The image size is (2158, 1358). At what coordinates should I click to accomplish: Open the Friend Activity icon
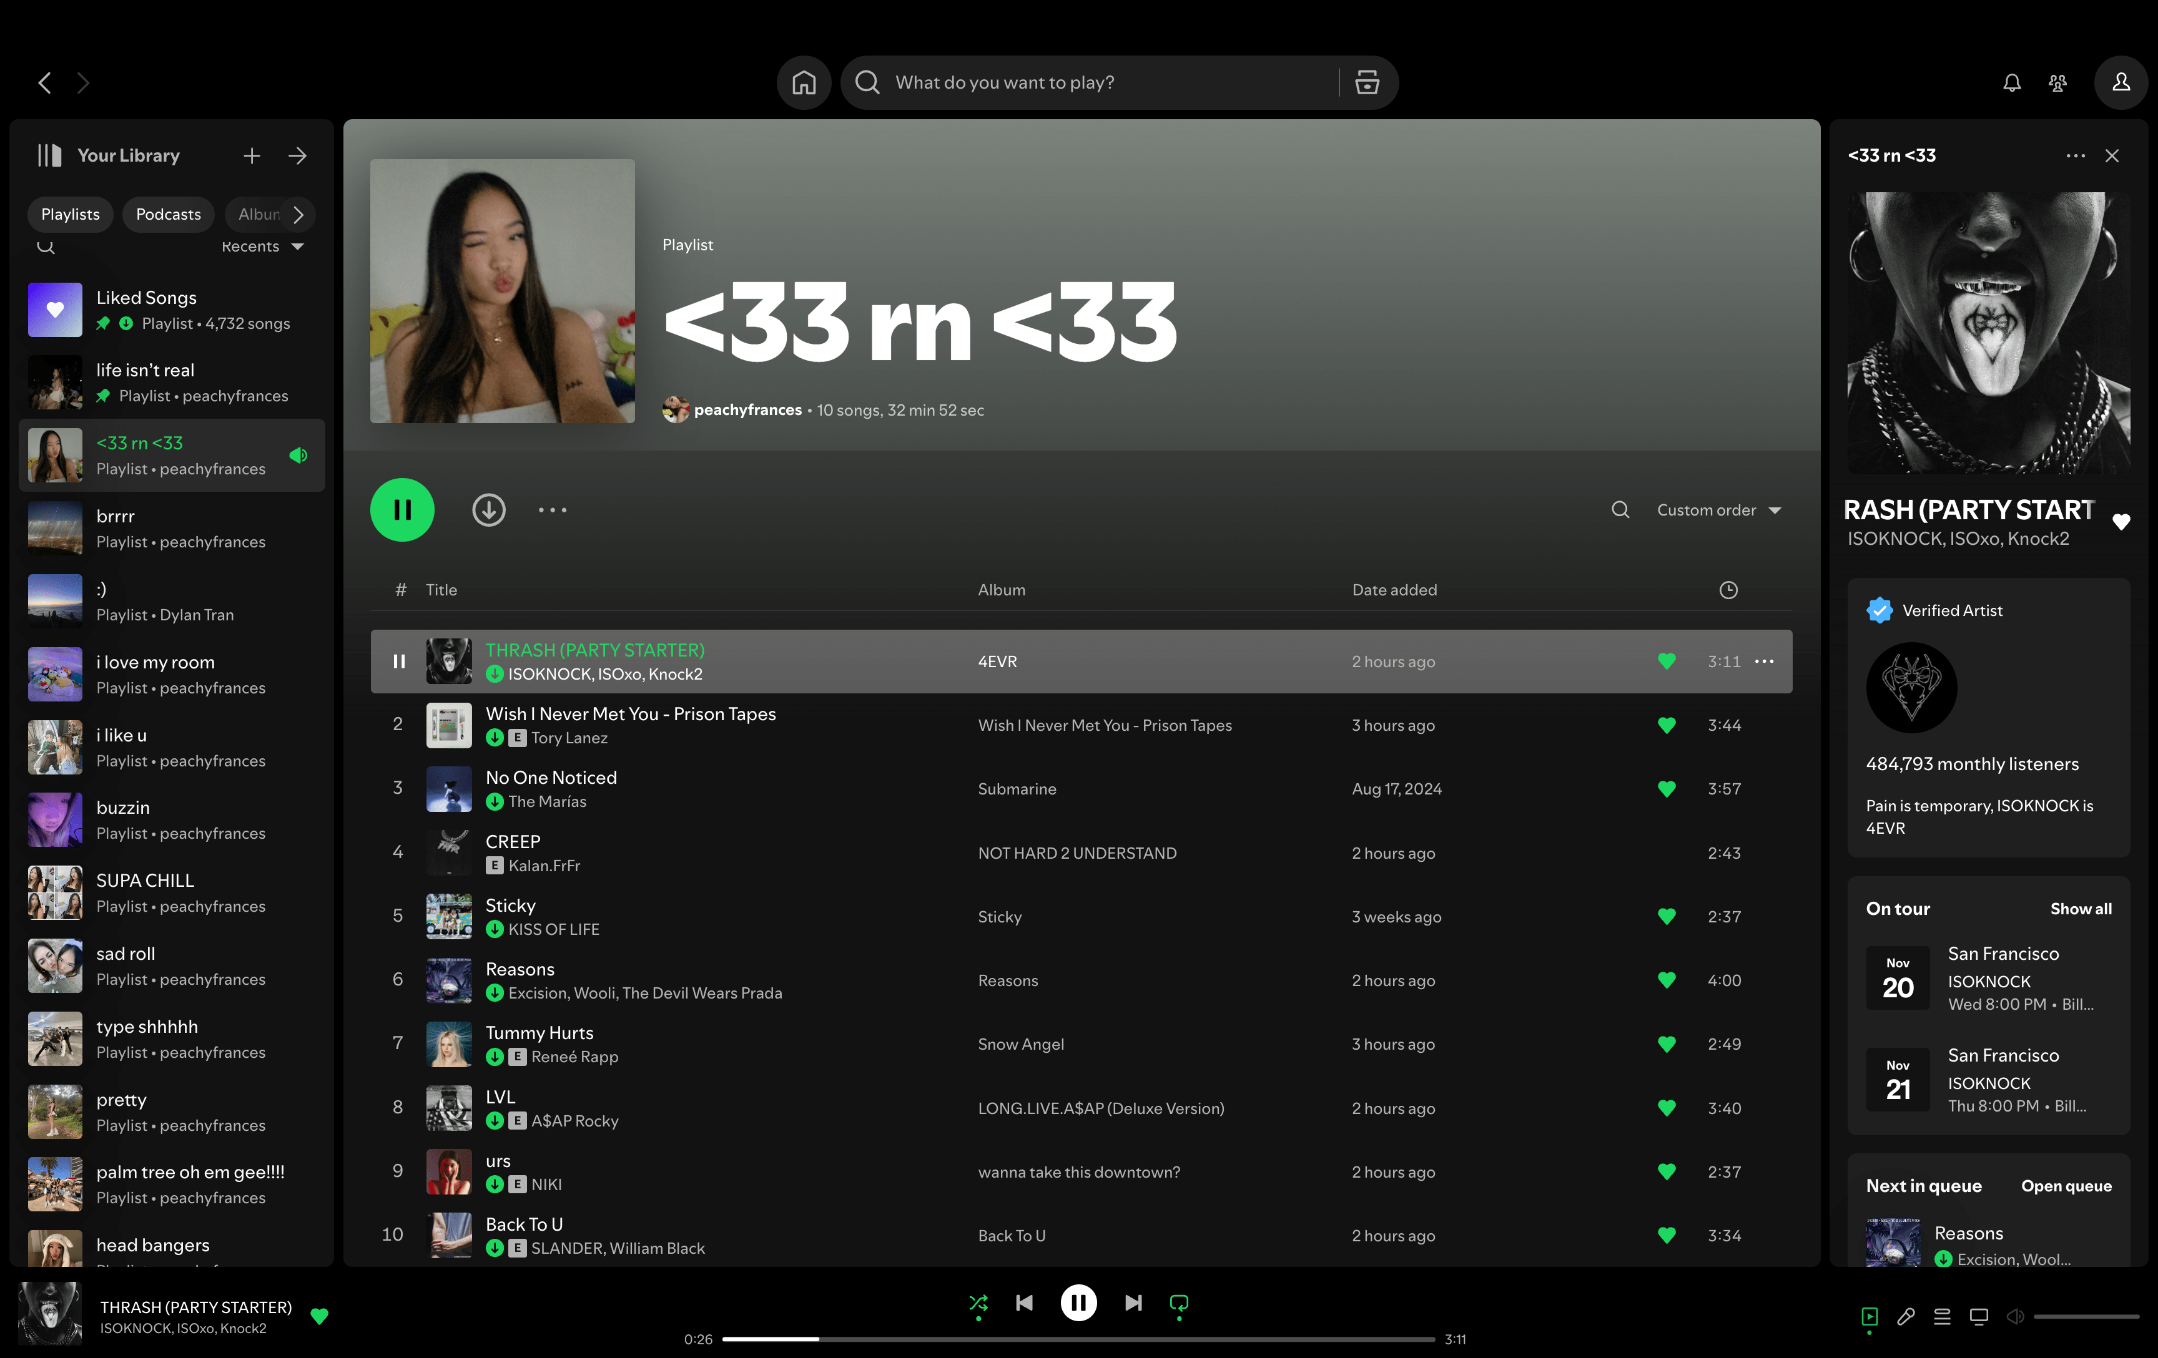point(2057,82)
